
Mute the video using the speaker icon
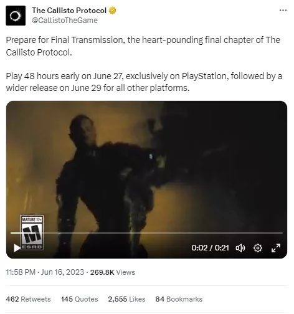pyautogui.click(x=240, y=248)
